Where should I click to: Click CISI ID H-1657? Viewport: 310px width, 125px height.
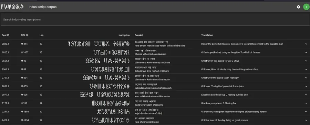(x=24, y=52)
